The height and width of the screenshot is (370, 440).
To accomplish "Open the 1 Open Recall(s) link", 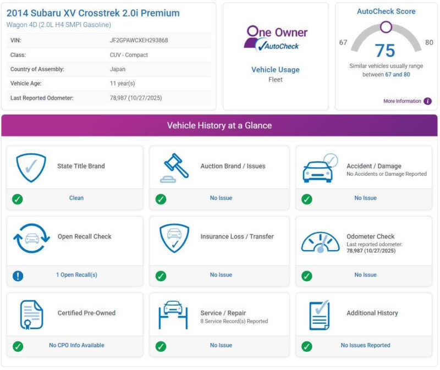I will [x=76, y=275].
